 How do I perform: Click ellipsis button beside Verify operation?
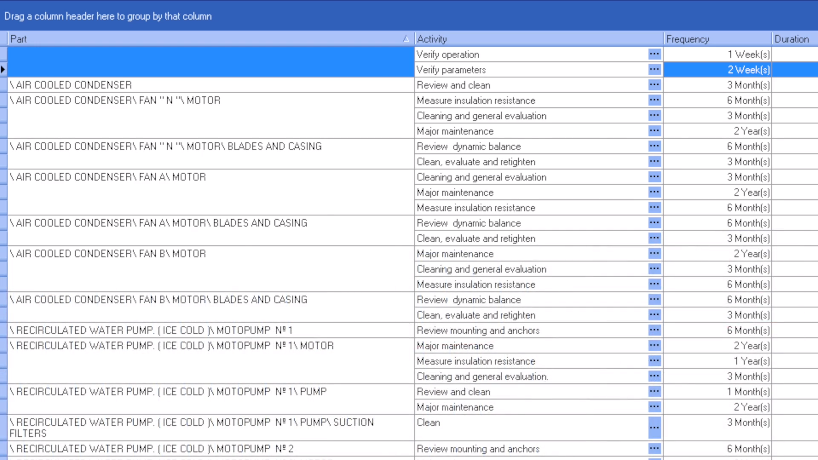(654, 54)
